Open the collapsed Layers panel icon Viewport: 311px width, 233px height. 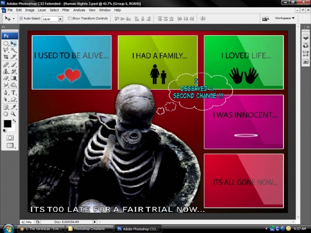306,37
